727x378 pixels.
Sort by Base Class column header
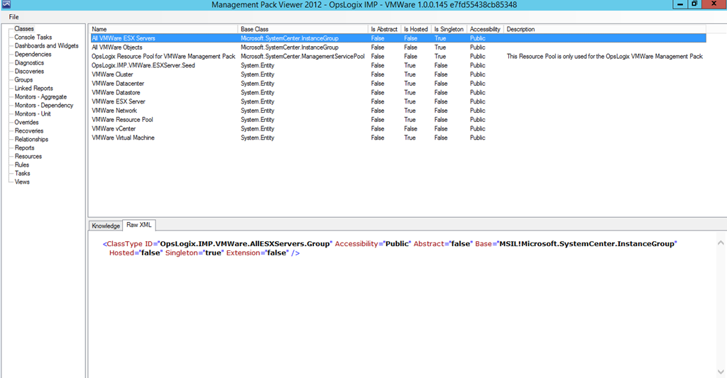click(255, 29)
